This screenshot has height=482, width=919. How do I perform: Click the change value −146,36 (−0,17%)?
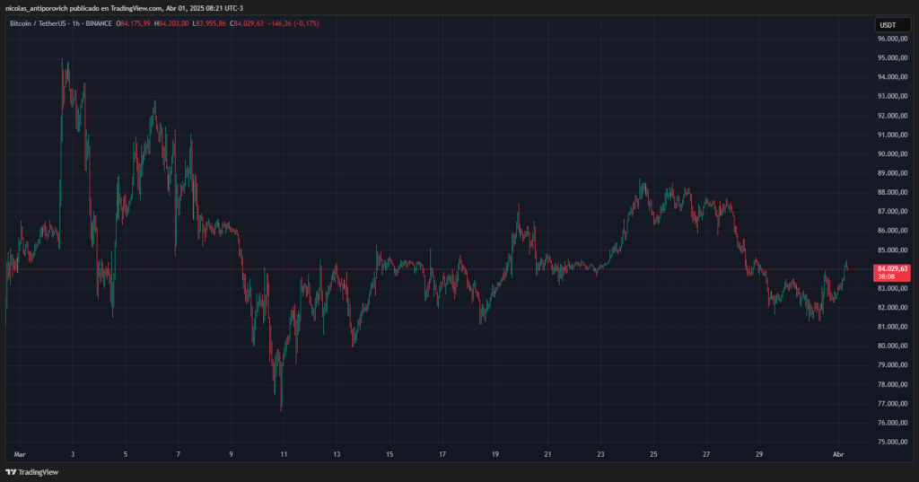pyautogui.click(x=293, y=23)
